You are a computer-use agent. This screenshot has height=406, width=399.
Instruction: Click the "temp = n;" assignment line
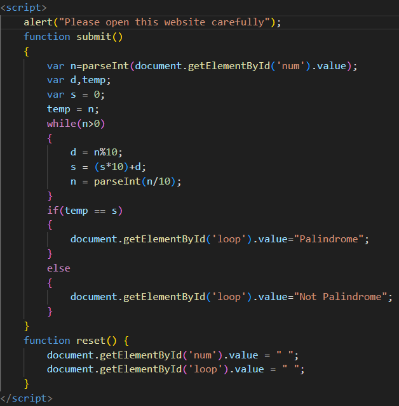72,109
